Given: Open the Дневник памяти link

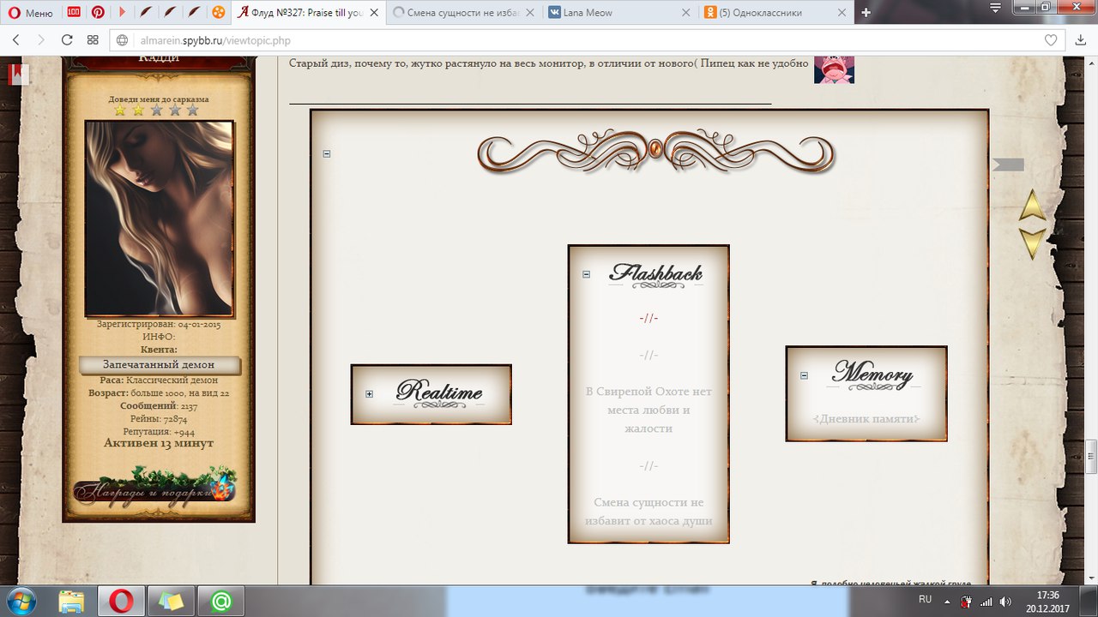Looking at the screenshot, I should (x=866, y=419).
